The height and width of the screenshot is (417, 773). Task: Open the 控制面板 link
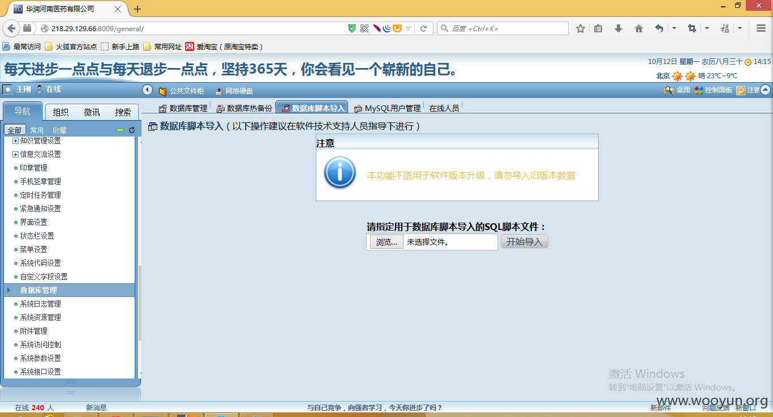[714, 90]
